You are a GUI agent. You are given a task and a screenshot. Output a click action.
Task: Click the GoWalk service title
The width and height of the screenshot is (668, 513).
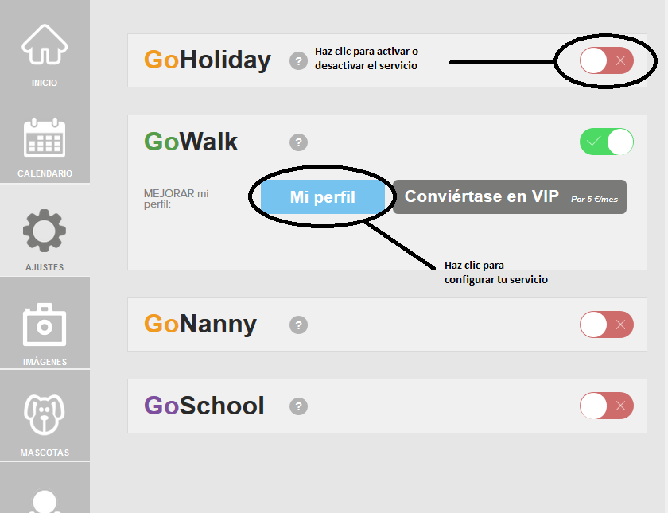point(191,142)
